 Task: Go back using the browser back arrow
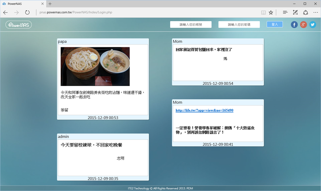pyautogui.click(x=6, y=12)
